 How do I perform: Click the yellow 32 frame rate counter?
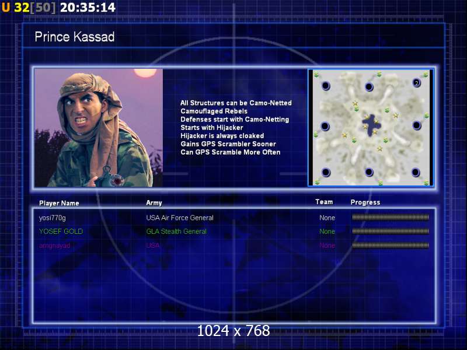click(x=22, y=8)
